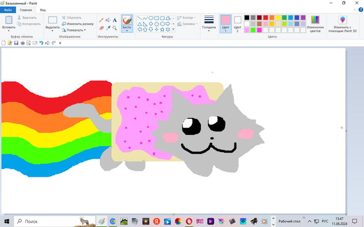Open Edit colors (Изменение цветов)

(x=315, y=24)
